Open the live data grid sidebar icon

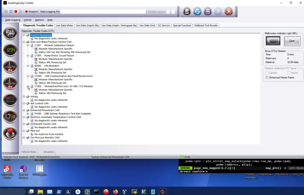[x=10, y=100]
